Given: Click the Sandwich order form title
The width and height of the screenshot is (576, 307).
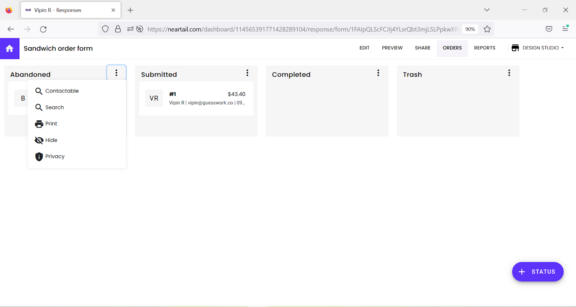Looking at the screenshot, I should click(58, 48).
